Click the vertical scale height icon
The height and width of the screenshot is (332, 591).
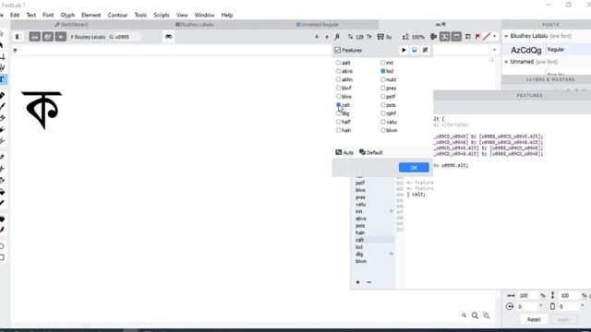(x=552, y=295)
